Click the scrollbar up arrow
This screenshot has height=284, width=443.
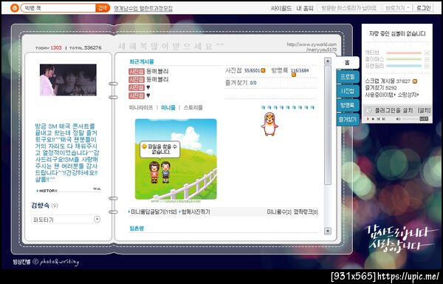click(327, 61)
